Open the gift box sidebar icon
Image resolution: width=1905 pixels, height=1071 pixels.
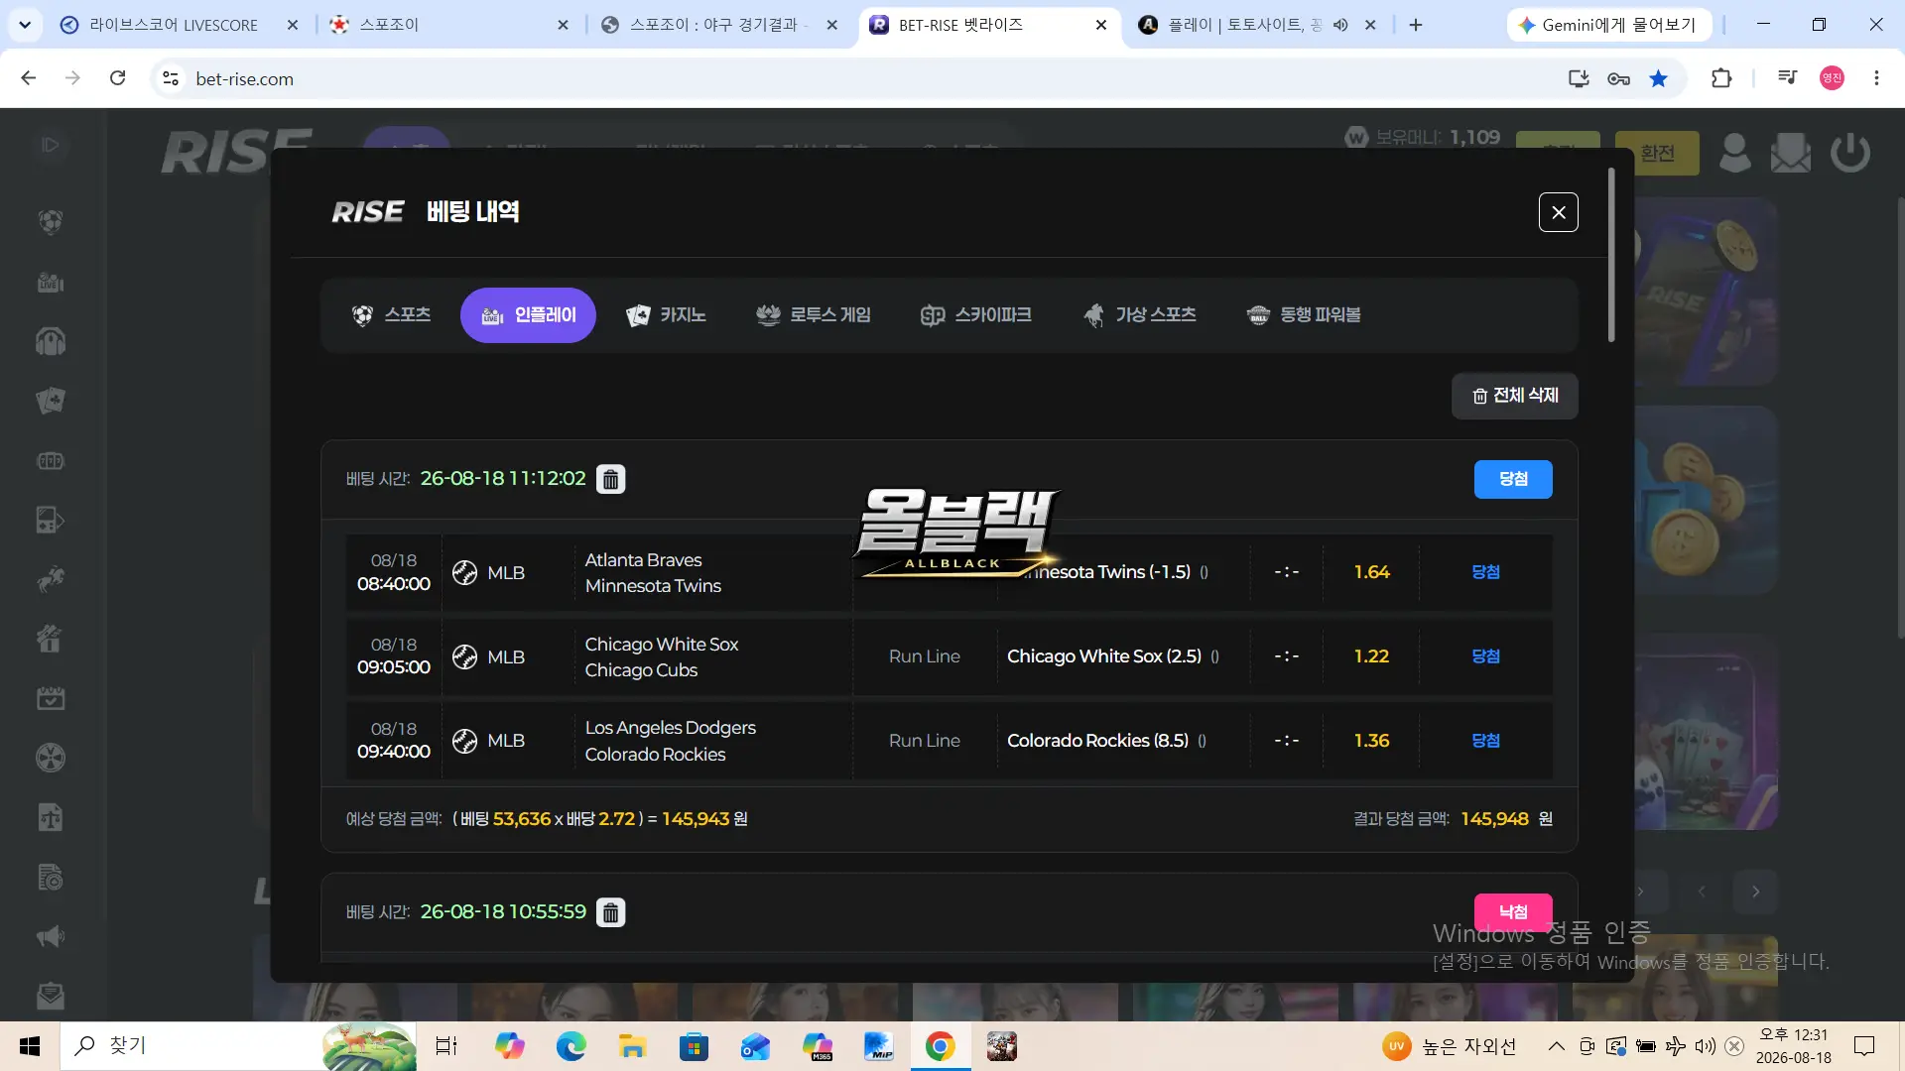(51, 639)
